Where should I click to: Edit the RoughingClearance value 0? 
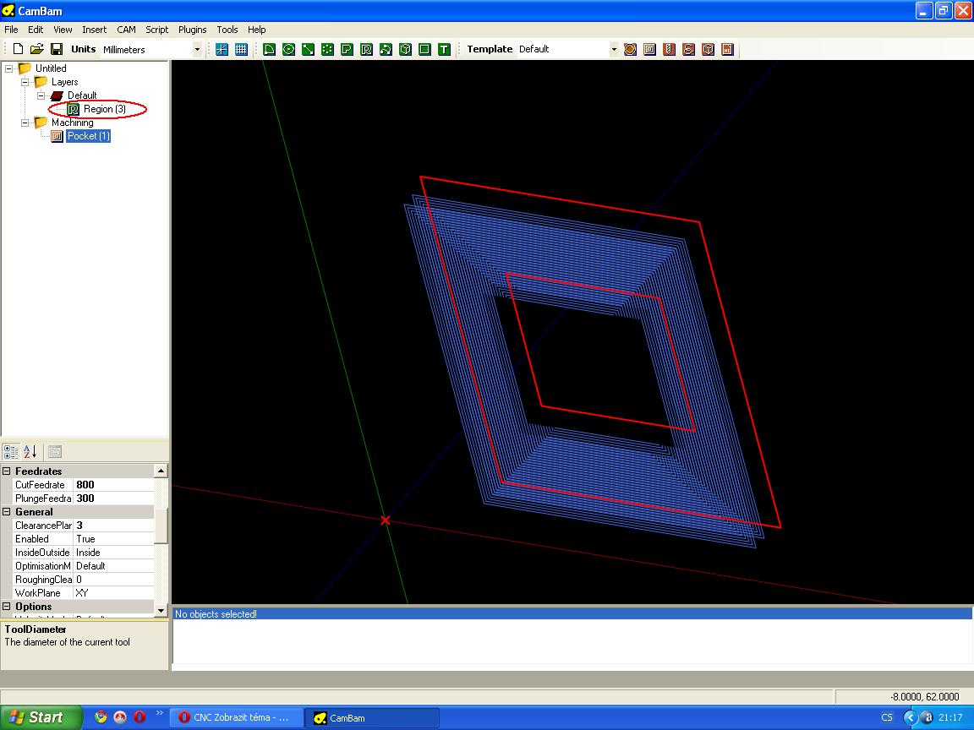click(113, 580)
